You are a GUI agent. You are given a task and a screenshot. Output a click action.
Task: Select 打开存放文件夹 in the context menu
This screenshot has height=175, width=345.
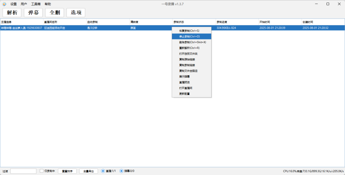coord(188,54)
